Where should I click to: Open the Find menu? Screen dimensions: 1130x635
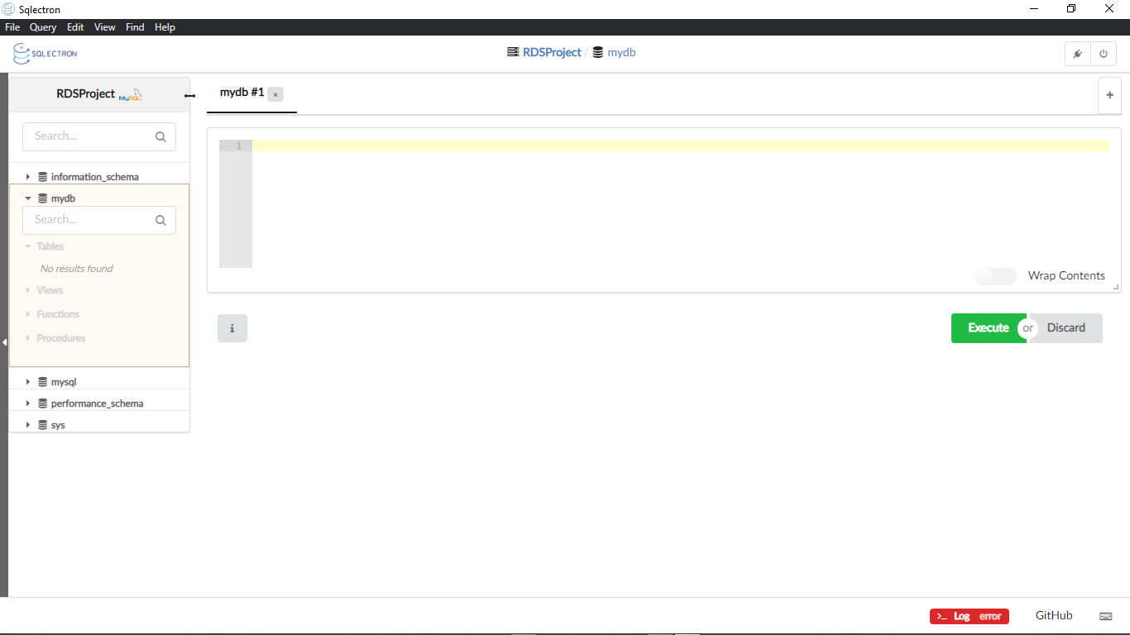coord(135,27)
